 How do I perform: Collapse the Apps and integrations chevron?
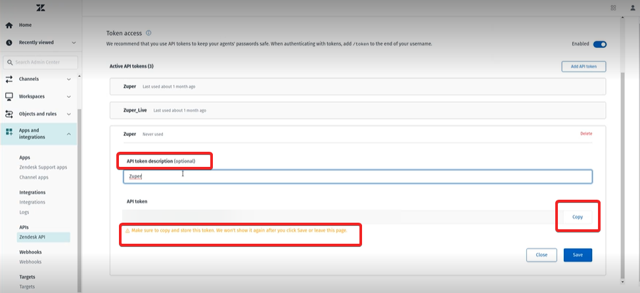click(x=68, y=134)
